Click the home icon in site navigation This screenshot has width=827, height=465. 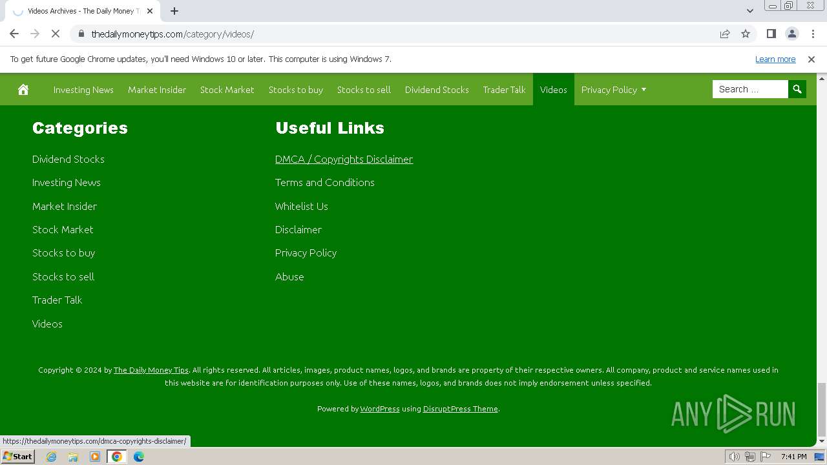23,90
